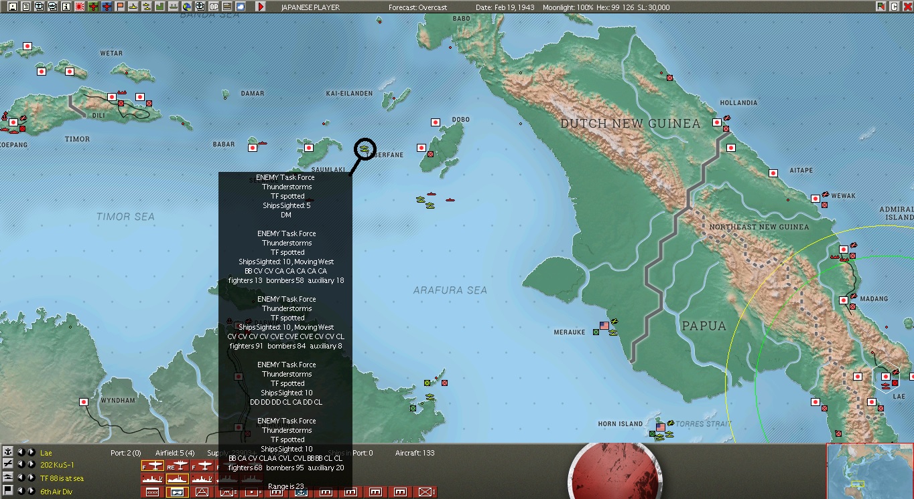Open the Lae base name link
The width and height of the screenshot is (914, 499).
pos(46,453)
